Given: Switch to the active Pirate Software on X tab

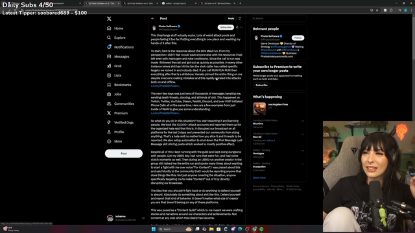Looking at the screenshot, I should [x=102, y=3].
